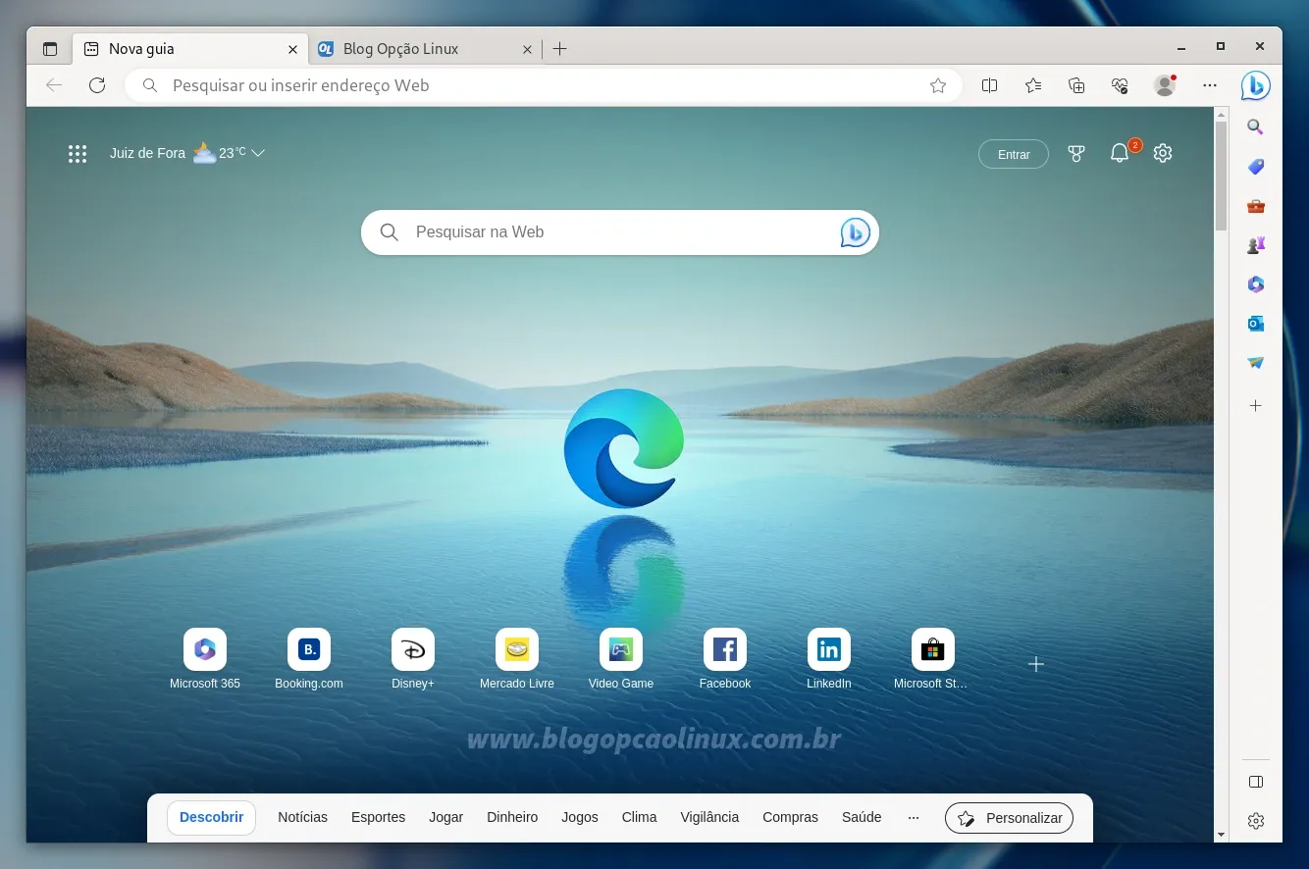Switch to Blog Opção Linux tab
Image resolution: width=1309 pixels, height=869 pixels.
coord(426,49)
